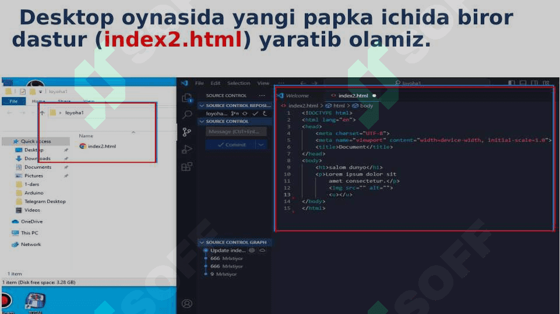Toggle secondary sidebar layout icon in VS Code
This screenshot has height=314, width=560.
pyautogui.click(x=534, y=83)
